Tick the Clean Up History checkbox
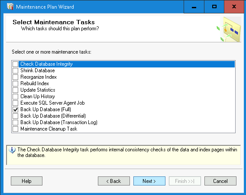 click(16, 96)
